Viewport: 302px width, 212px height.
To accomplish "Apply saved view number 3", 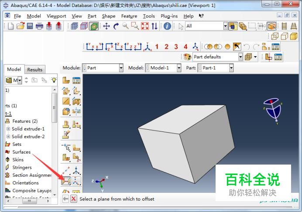I will click(x=176, y=47).
